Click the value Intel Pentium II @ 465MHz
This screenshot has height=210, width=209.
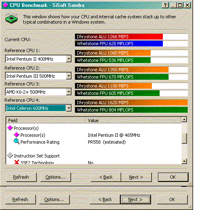114,135
